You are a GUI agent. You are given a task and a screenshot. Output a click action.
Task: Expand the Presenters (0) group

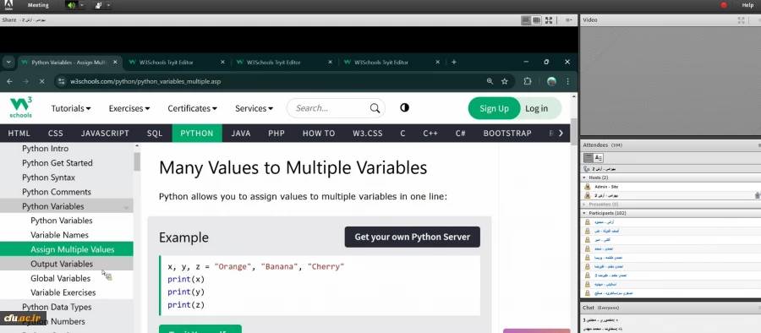pyautogui.click(x=584, y=205)
